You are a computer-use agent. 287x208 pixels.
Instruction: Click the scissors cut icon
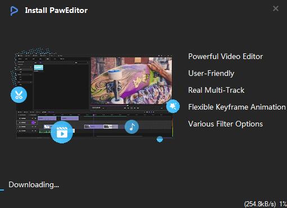coord(19,94)
